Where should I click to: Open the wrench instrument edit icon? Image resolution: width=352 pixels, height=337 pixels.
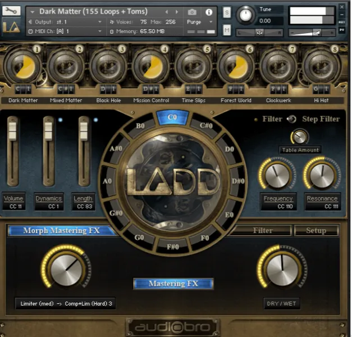pos(11,11)
